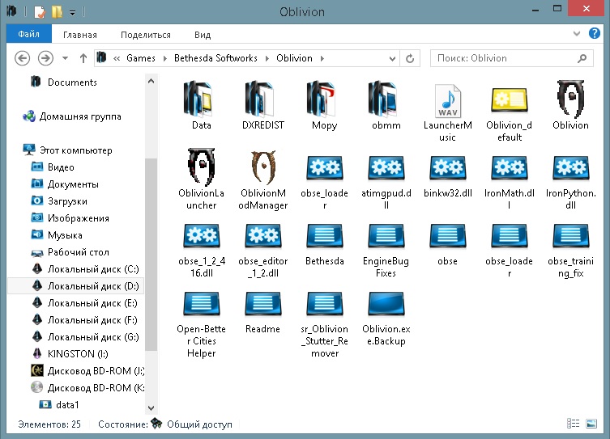The image size is (610, 439).
Task: Refresh the current folder
Action: (x=410, y=58)
